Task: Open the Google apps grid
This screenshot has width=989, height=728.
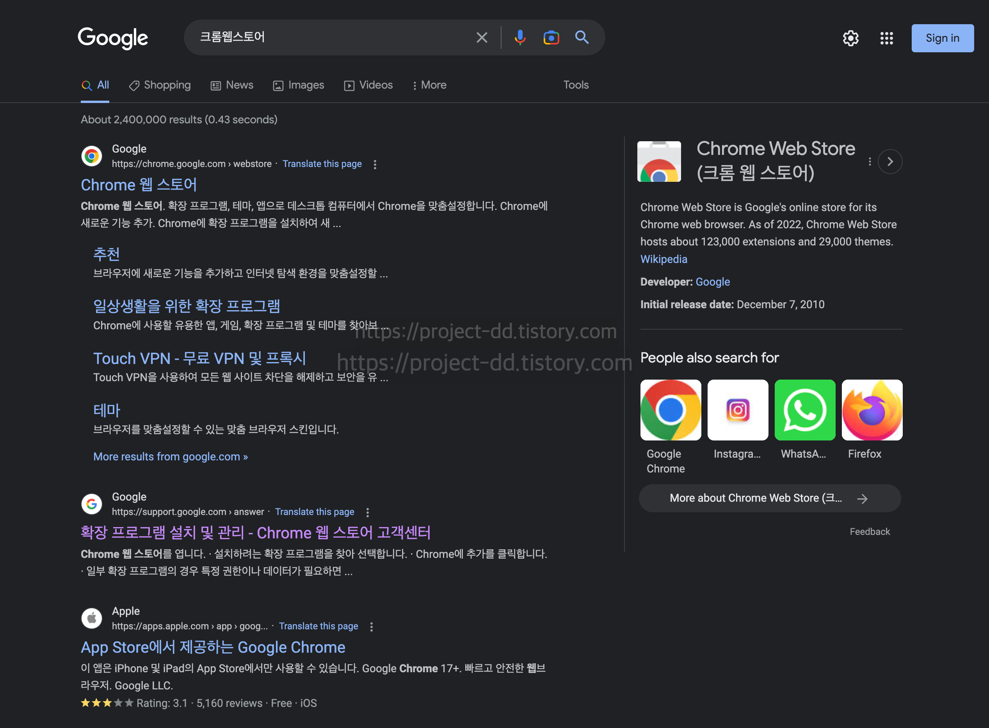Action: coord(886,38)
